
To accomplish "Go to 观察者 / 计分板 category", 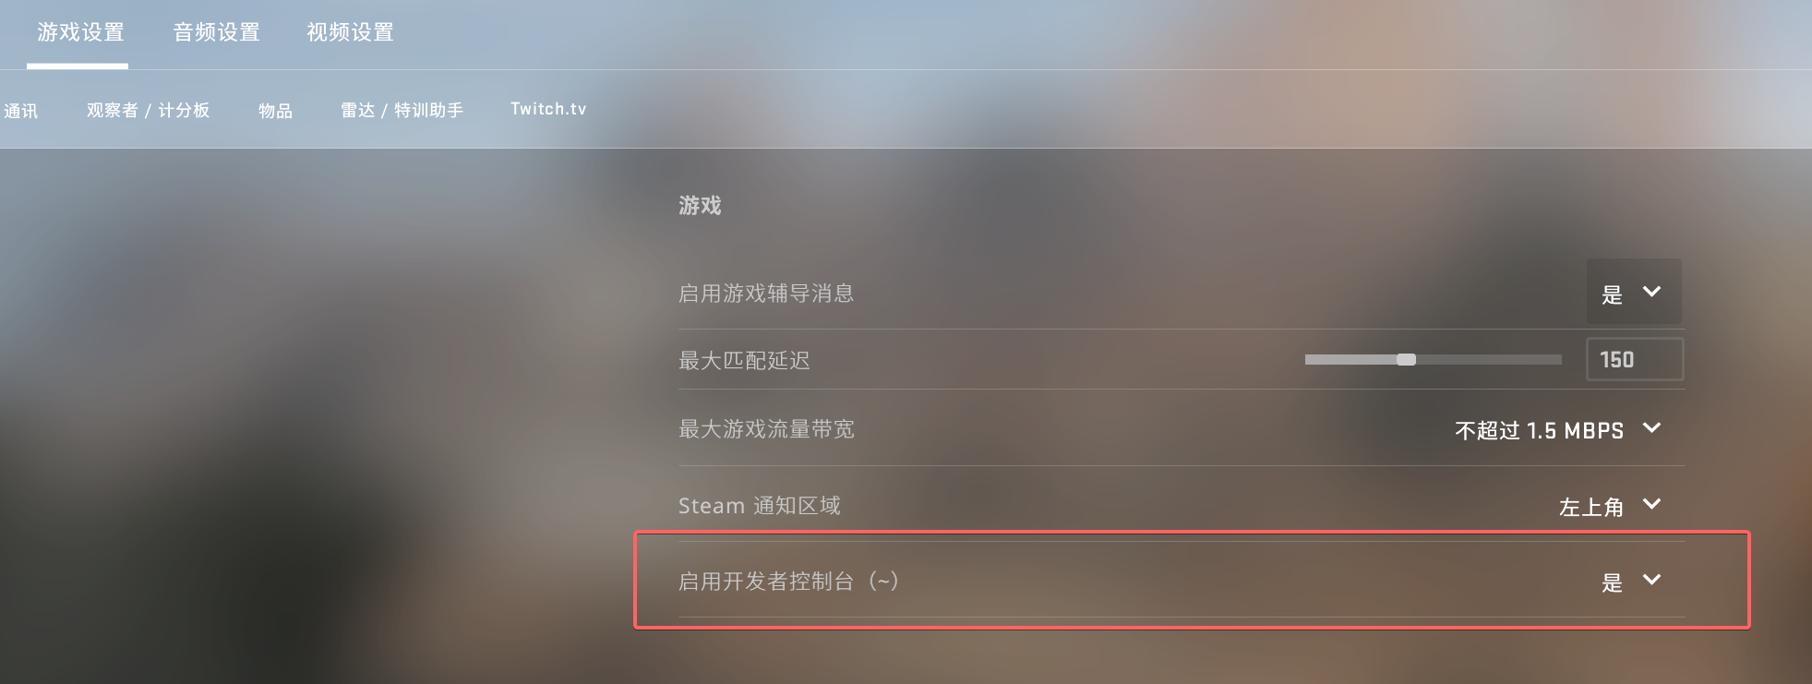I will click(148, 110).
